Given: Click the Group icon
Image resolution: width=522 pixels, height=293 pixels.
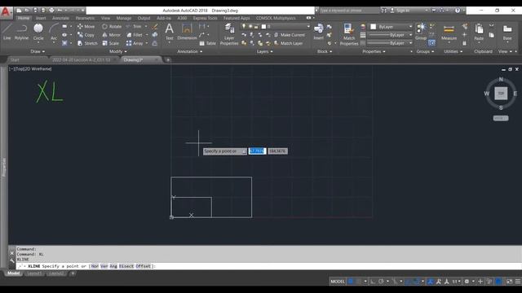Looking at the screenshot, I should tap(421, 32).
